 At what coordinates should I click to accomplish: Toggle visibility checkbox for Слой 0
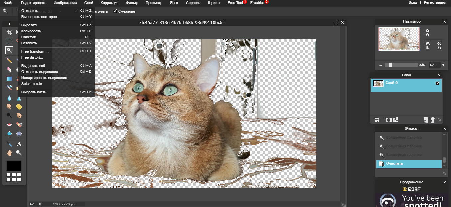coord(437,83)
